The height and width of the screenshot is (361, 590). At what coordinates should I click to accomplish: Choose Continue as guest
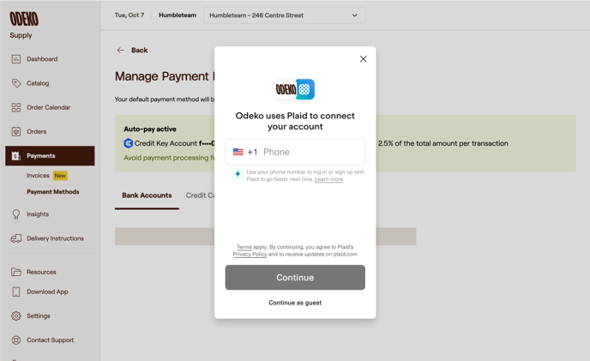tap(295, 303)
